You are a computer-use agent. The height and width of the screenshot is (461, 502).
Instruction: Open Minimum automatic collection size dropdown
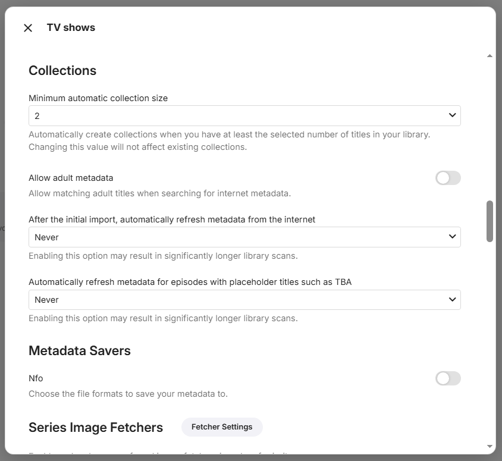click(244, 115)
